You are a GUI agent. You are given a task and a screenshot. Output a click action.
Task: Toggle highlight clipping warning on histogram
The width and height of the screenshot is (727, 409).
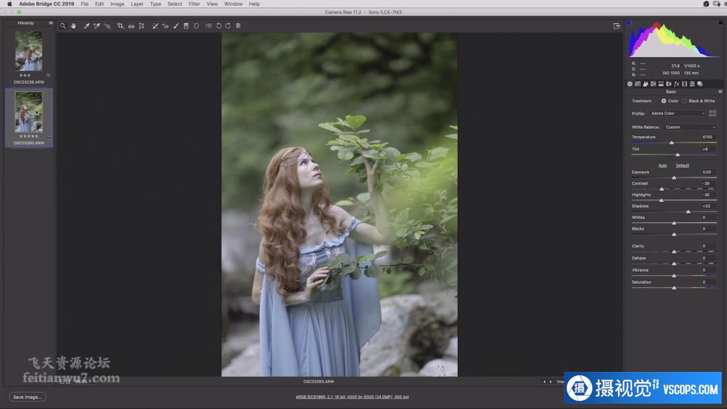click(720, 22)
